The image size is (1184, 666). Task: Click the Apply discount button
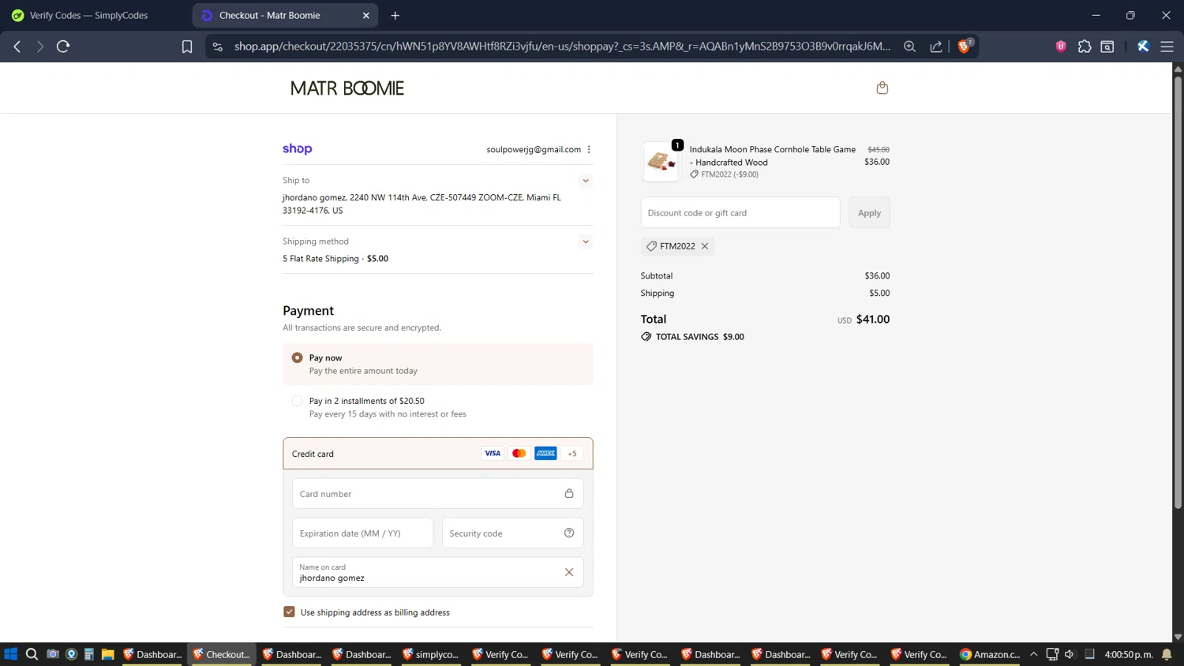pos(869,213)
